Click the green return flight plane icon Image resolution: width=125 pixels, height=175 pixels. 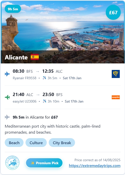pos(7,97)
